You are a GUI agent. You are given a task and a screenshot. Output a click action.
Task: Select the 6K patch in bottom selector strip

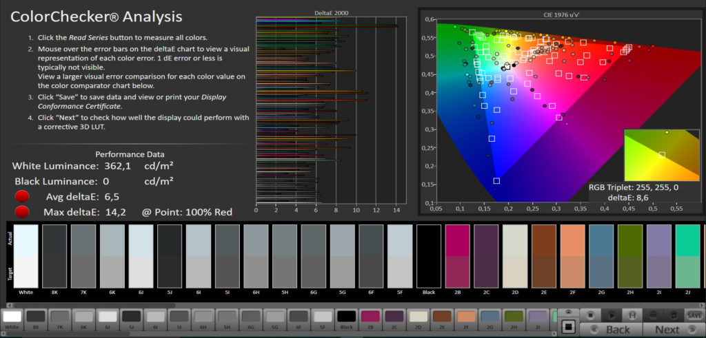[x=83, y=319]
